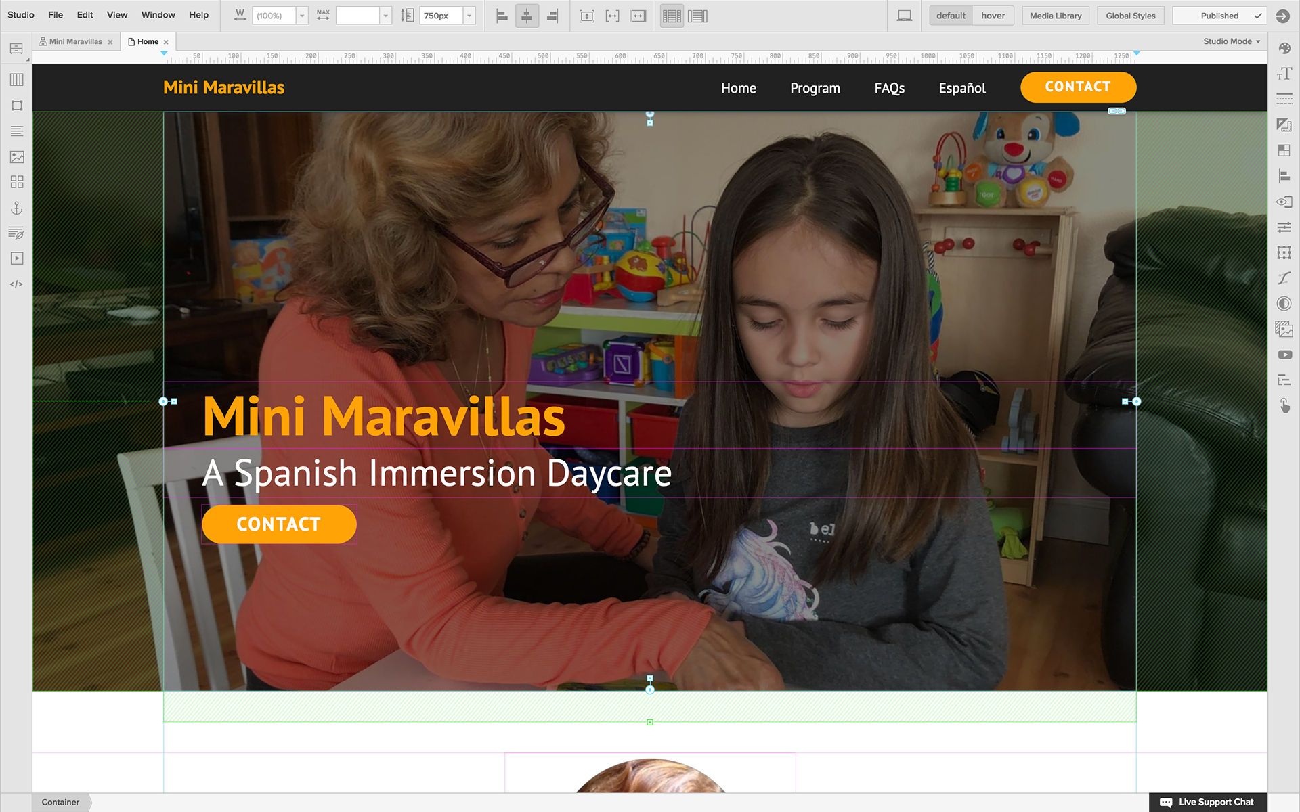Close the Home tab
The height and width of the screenshot is (812, 1300).
pyautogui.click(x=166, y=42)
